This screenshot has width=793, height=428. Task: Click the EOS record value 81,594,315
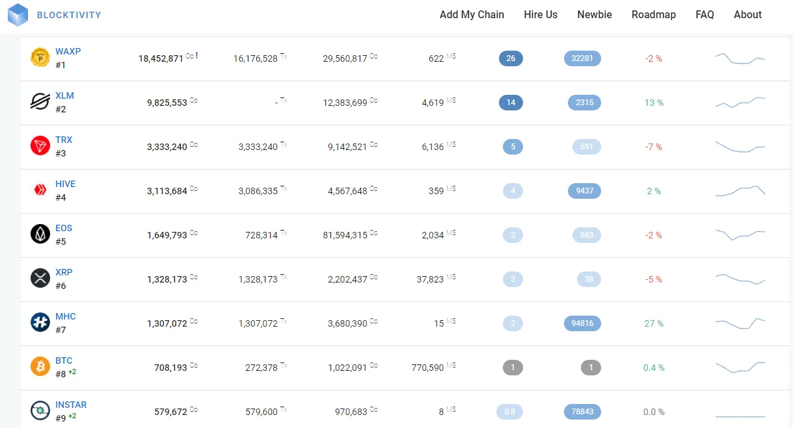coord(345,235)
